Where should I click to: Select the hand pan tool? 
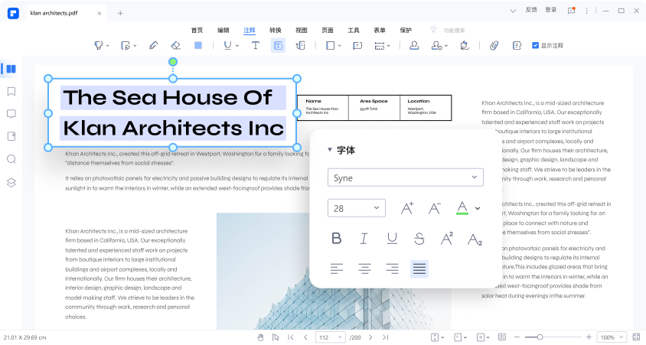[260, 337]
